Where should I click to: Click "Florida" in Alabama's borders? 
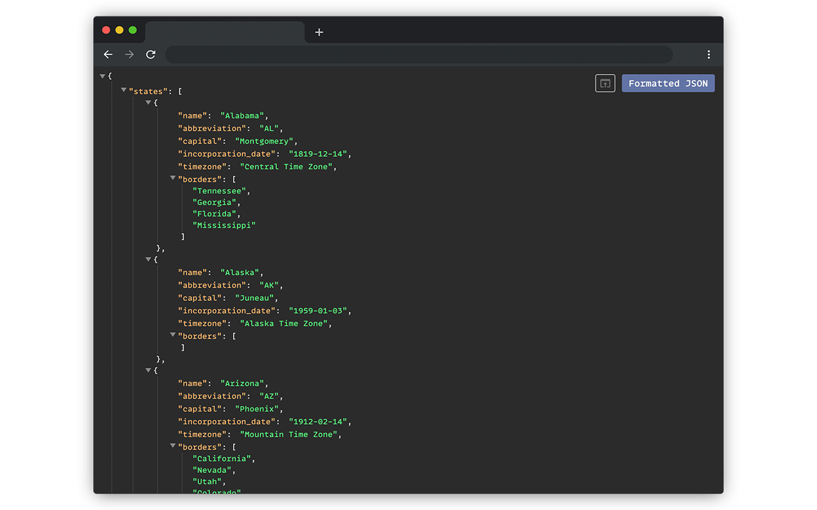(215, 214)
